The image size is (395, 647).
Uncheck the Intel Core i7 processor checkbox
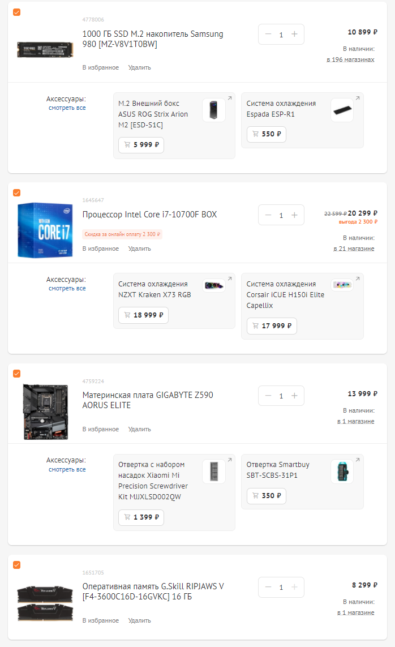16,192
